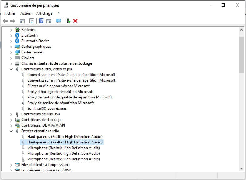
Task: Scan for hardware changes monitor icon
Action: pos(58,21)
